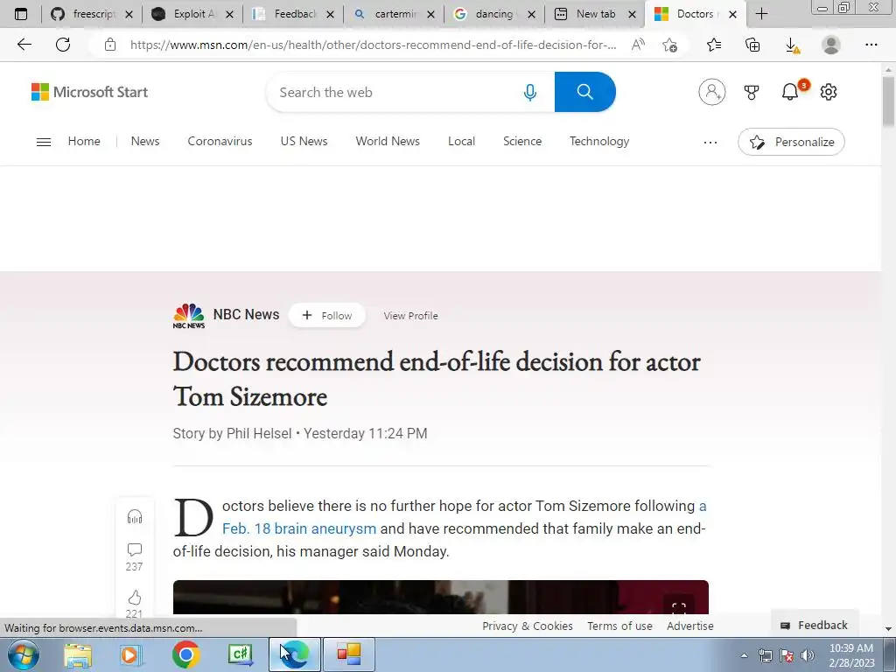
Task: Like the article with thumbs-up icon
Action: click(134, 598)
